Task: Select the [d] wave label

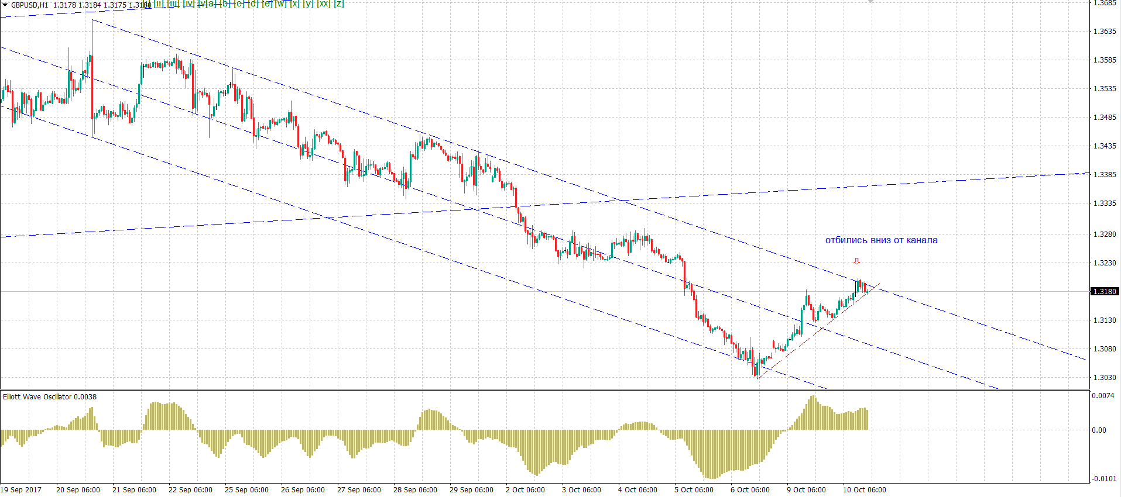Action: pos(253,4)
